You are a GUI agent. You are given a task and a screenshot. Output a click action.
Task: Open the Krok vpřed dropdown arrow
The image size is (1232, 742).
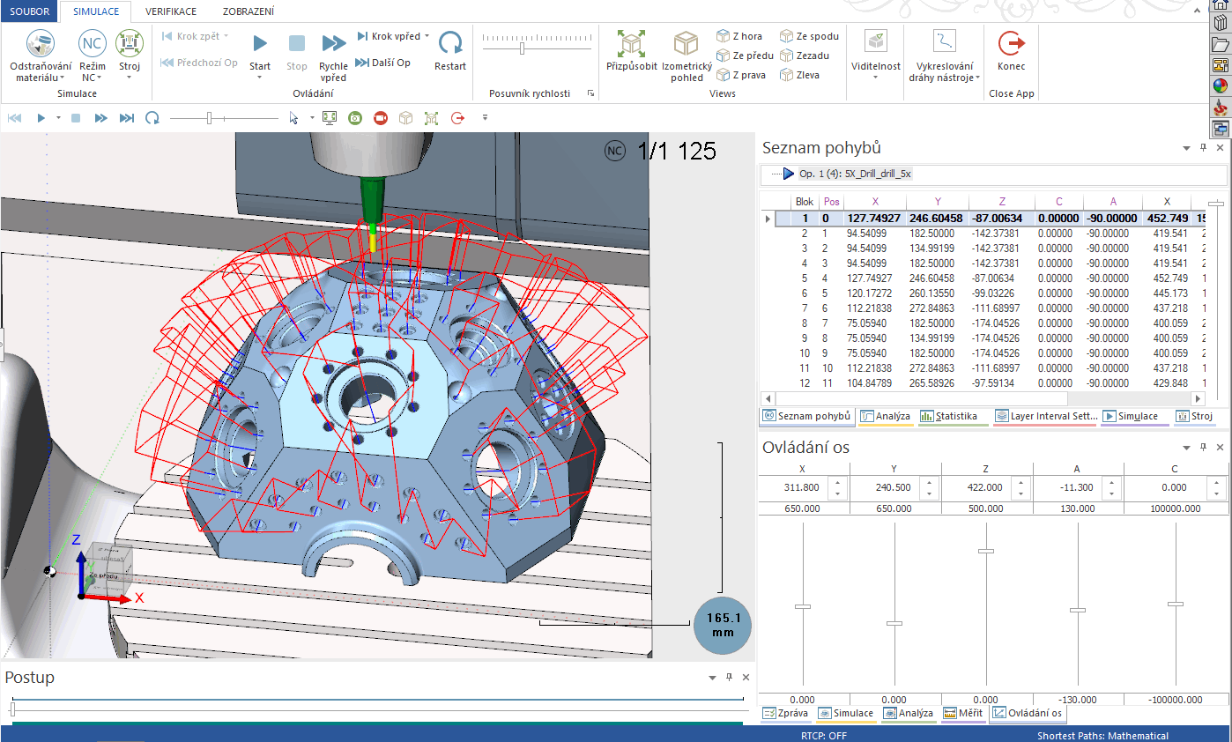[x=427, y=36]
